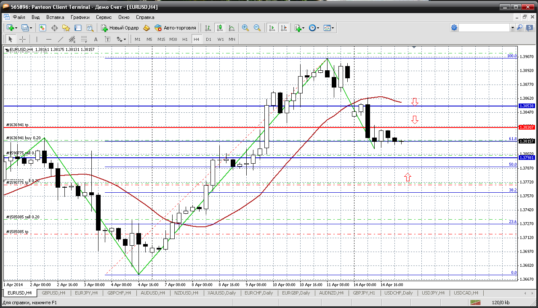Open the Strategy Tester icon
Viewport: 538px width, 308px height.
90,28
